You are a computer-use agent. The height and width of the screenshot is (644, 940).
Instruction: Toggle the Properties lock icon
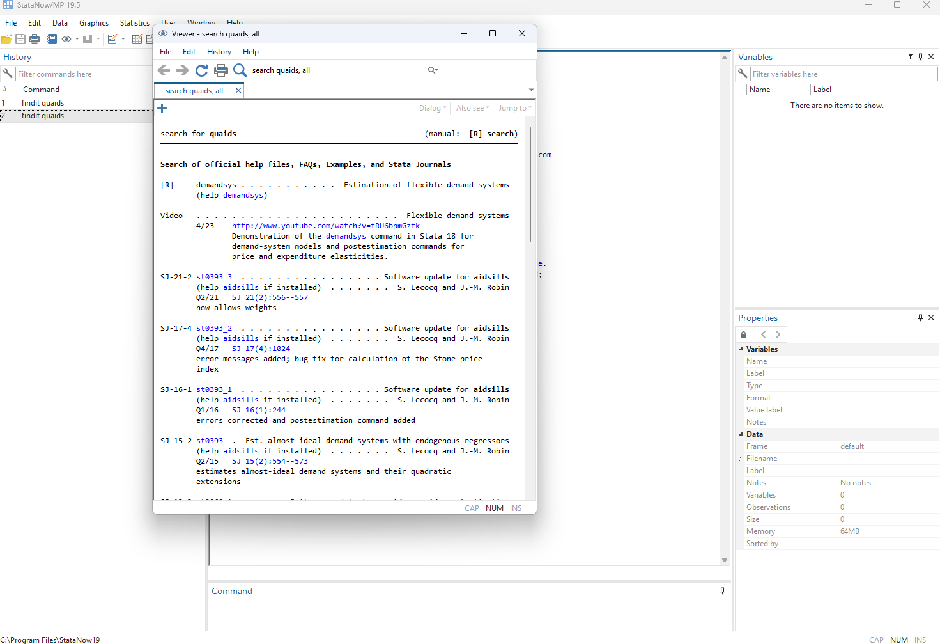[x=743, y=334]
